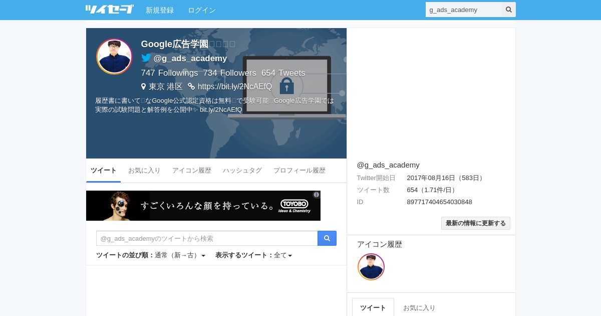This screenshot has height=316, width=601.
Task: Click the ツイセーブ site logo
Action: tap(109, 10)
